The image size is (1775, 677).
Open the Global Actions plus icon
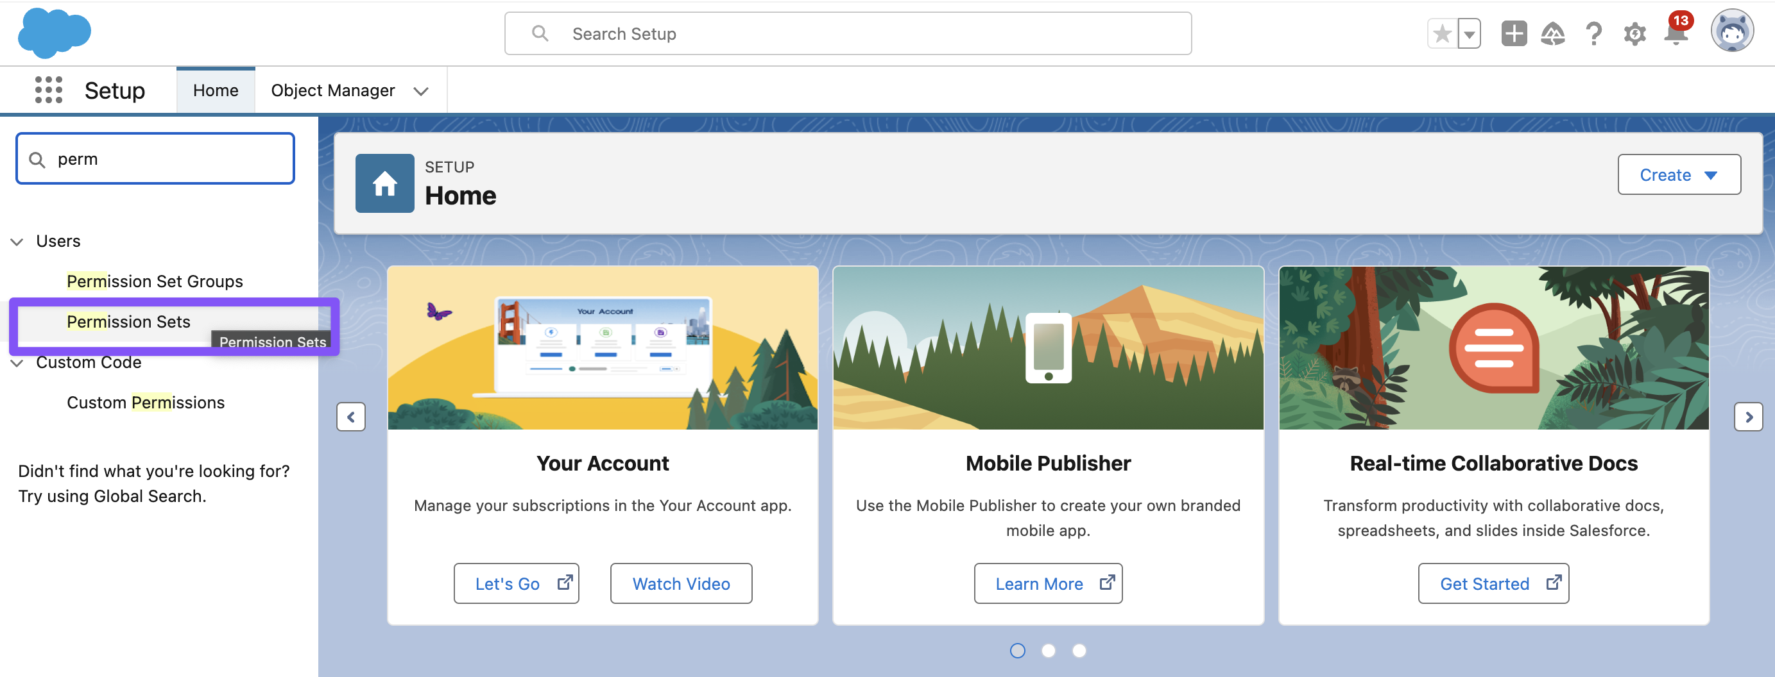pyautogui.click(x=1514, y=34)
